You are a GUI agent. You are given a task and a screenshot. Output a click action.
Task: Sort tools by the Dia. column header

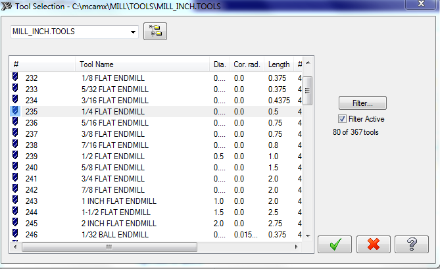point(220,64)
